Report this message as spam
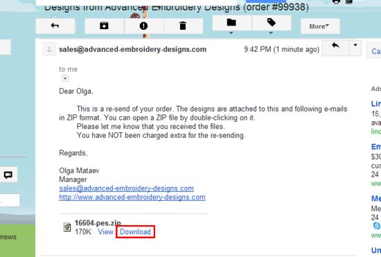Screen dimensions: 381x257 (x=143, y=26)
